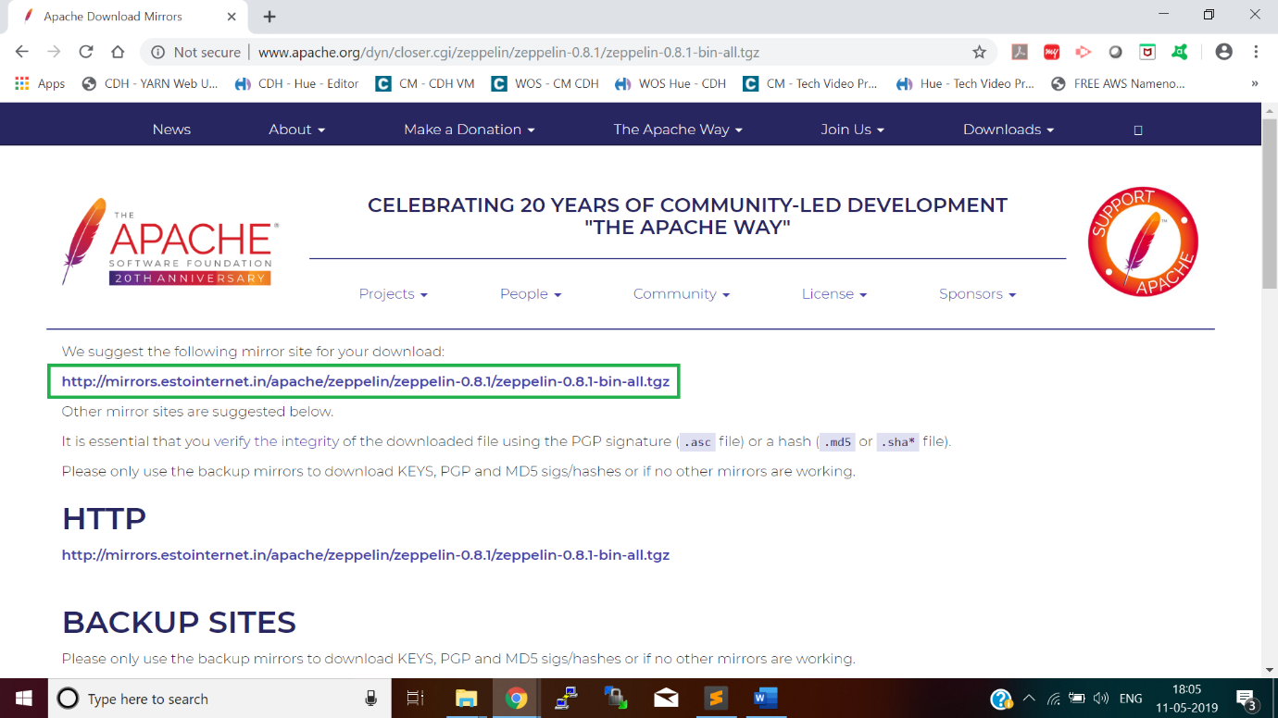
Task: Open the Sublime Text taskbar icon
Action: tap(715, 699)
